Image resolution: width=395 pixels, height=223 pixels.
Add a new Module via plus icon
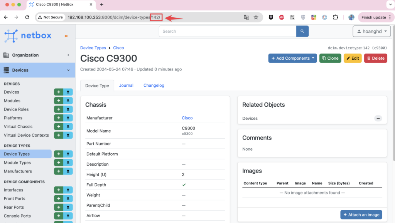[59, 101]
